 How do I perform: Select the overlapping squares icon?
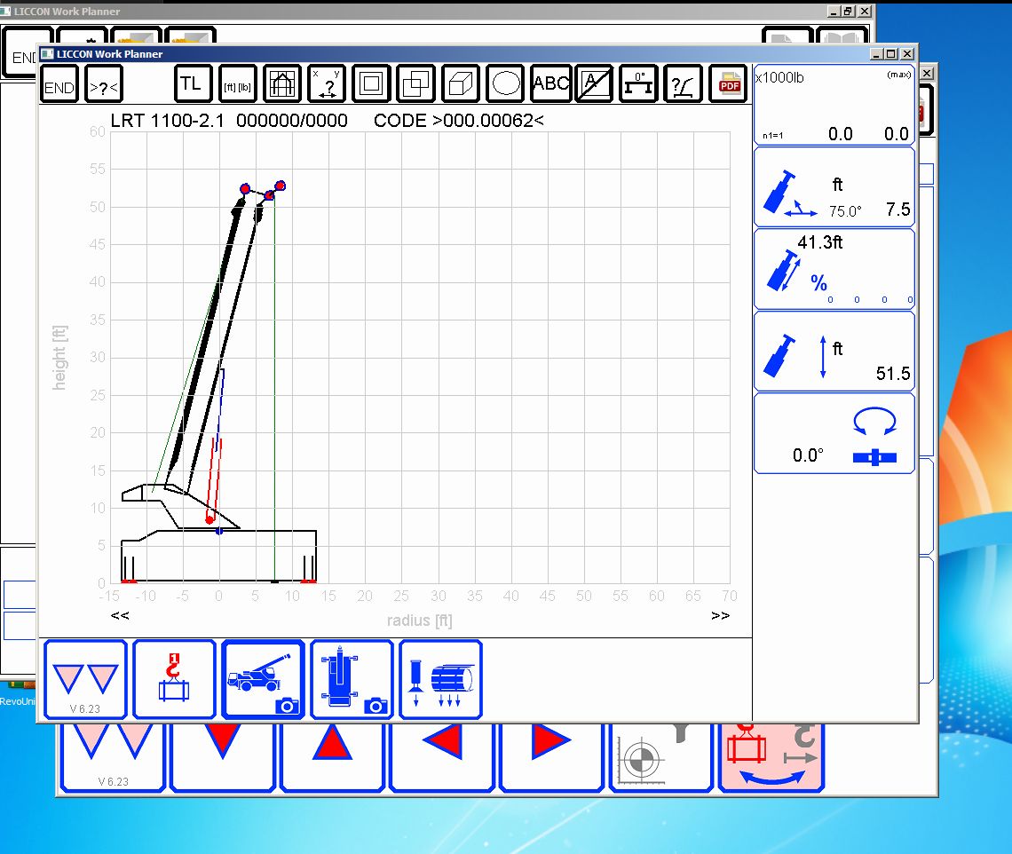pos(415,84)
